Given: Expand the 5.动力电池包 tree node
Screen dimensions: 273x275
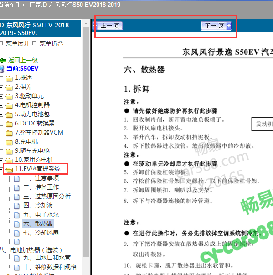Looking at the screenshot, I should [x=1, y=115].
